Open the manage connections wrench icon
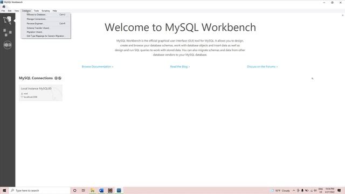Viewport: 345px width, 194px height. (x=60, y=78)
